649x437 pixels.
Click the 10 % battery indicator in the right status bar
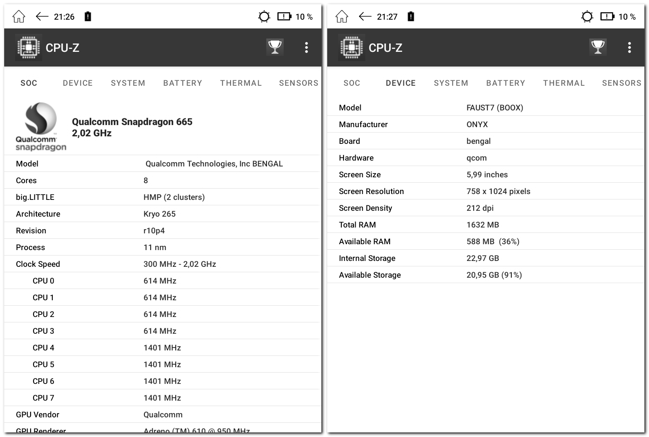click(x=618, y=17)
